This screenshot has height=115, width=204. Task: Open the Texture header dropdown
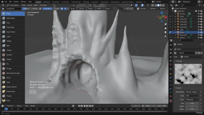pyautogui.click(x=82, y=9)
